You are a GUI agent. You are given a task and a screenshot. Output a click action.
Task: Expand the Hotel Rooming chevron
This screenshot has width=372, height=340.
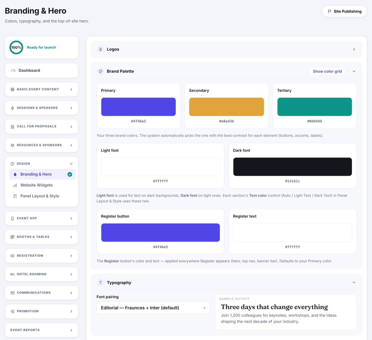[x=71, y=274]
